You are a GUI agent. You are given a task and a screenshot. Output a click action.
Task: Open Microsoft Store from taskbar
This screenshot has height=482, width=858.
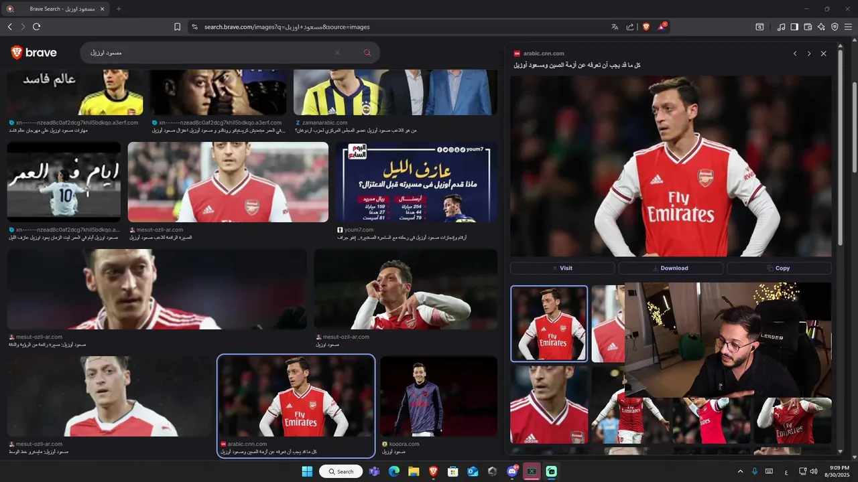453,471
